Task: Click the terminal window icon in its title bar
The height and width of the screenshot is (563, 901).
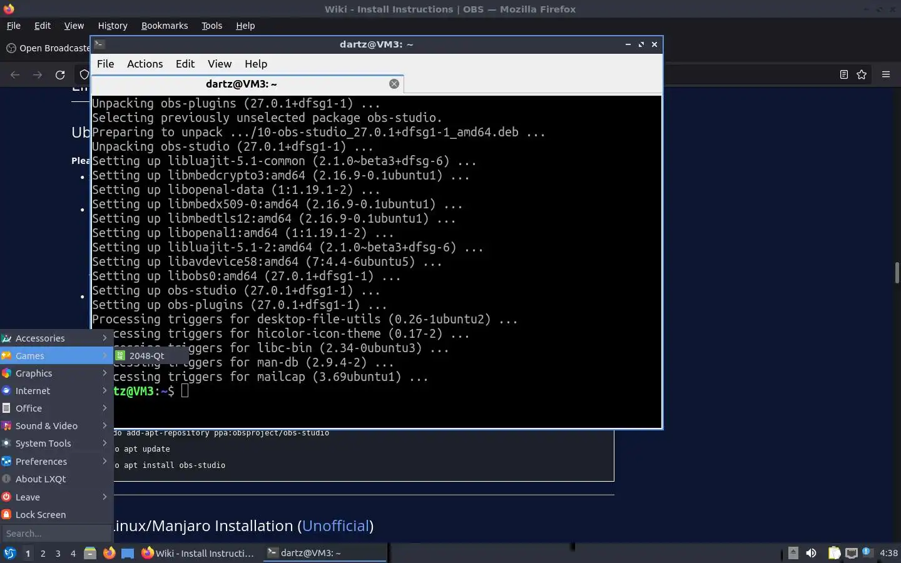Action: point(99,44)
